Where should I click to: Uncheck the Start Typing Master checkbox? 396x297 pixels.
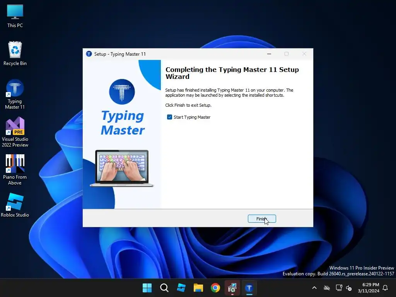tap(169, 117)
